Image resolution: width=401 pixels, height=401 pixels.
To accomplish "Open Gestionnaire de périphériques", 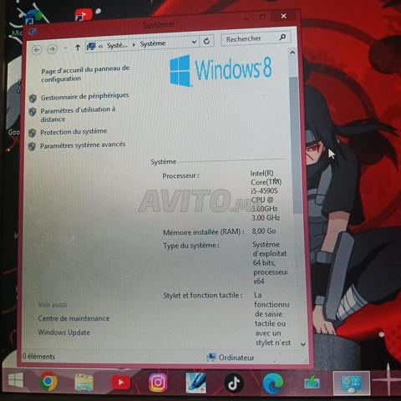I will (84, 96).
